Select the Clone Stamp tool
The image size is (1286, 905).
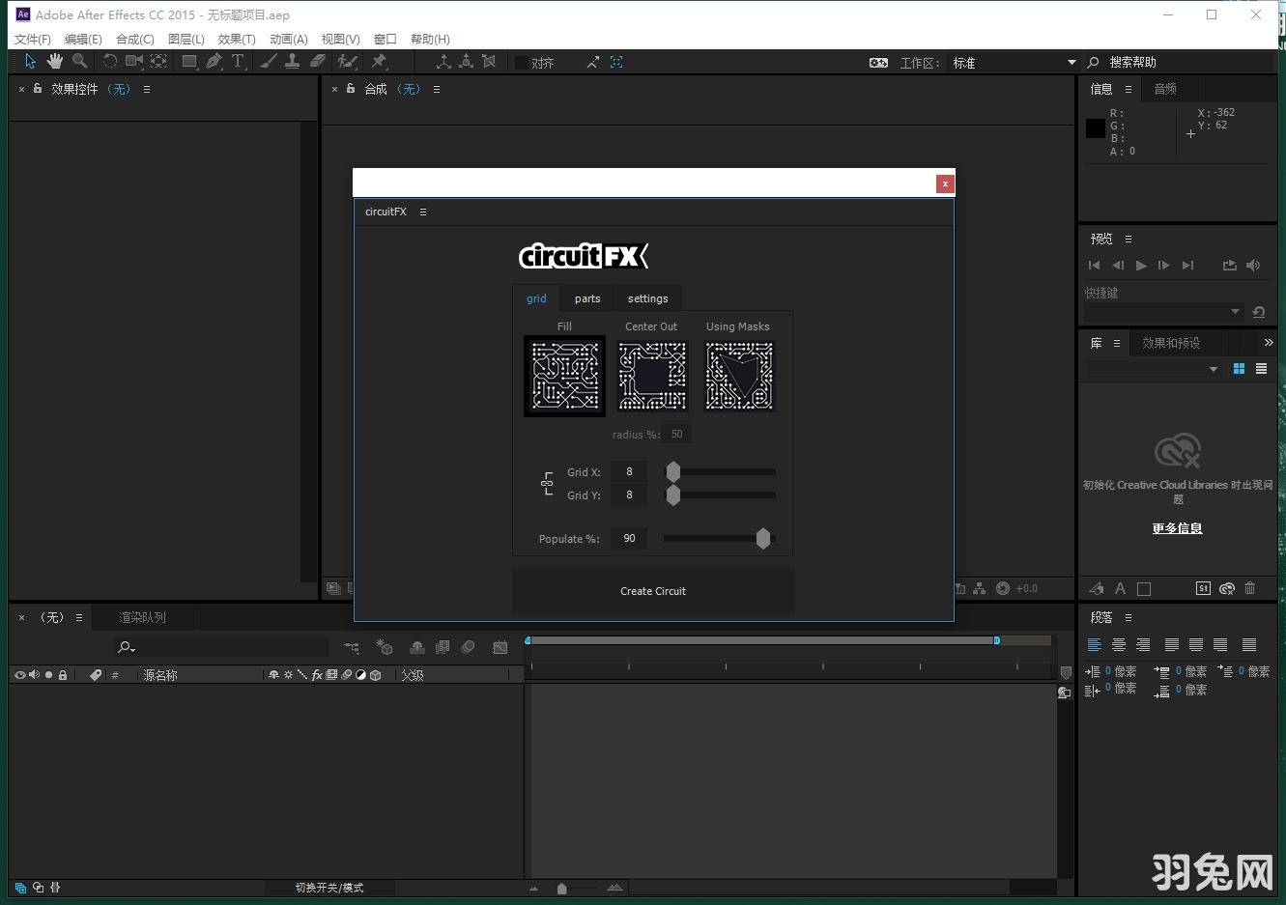point(293,62)
